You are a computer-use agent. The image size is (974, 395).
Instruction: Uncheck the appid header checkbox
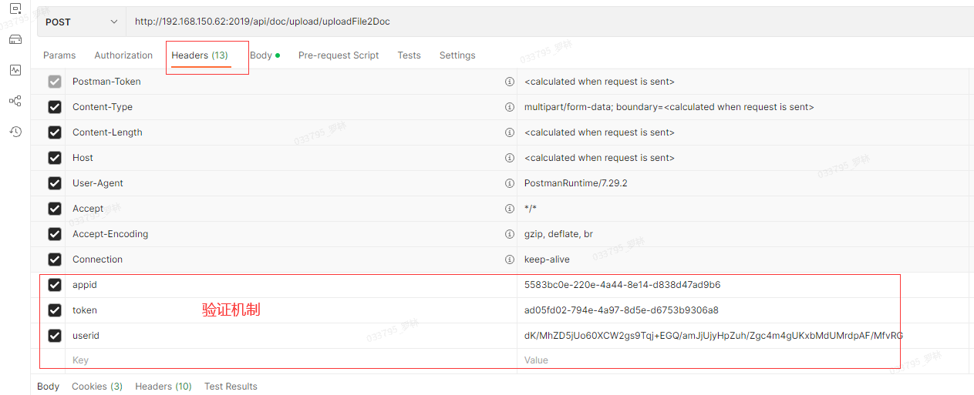55,285
